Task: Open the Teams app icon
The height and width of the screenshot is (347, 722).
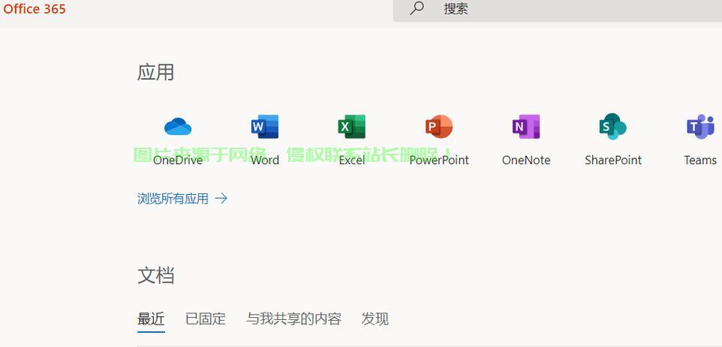Action: 700,127
